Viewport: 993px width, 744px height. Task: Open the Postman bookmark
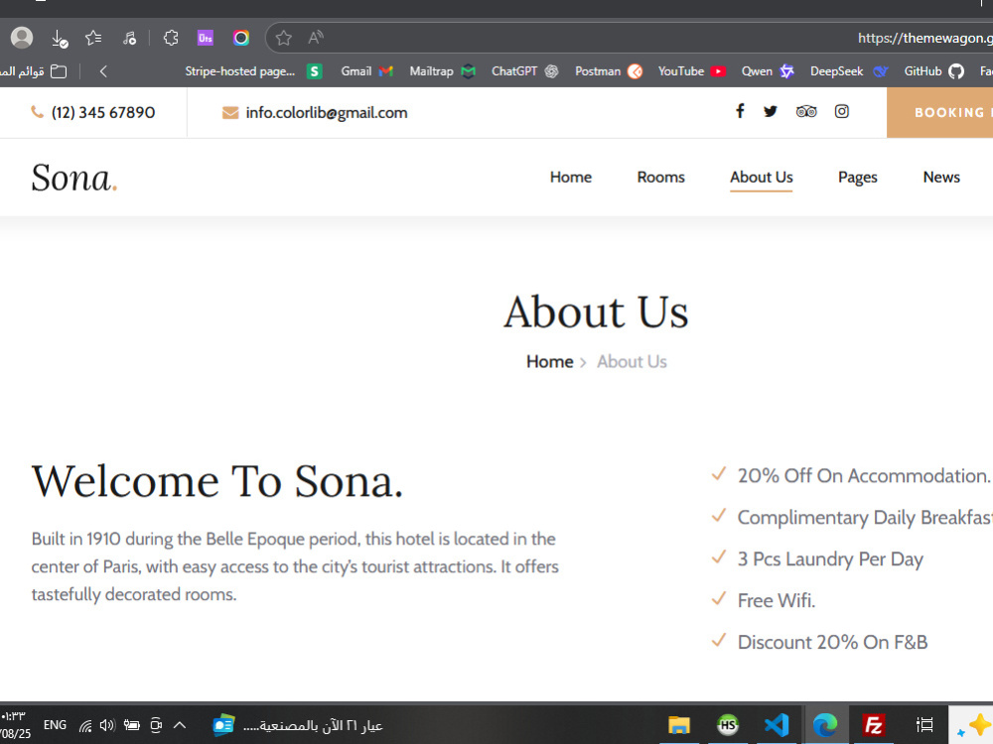click(x=609, y=71)
